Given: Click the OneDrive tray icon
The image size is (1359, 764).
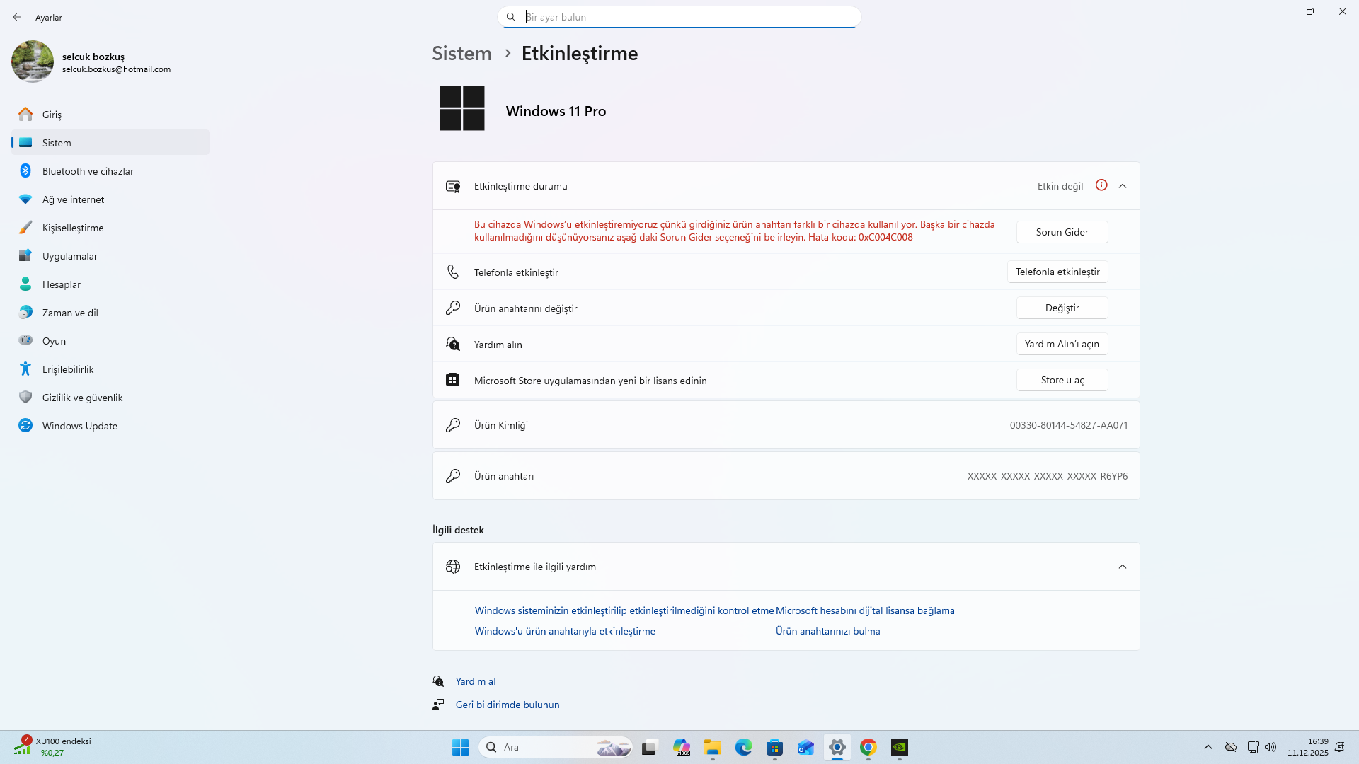Looking at the screenshot, I should [x=1231, y=747].
